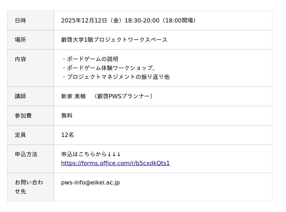
Task: Click the 申込方法 row header cell
Action: point(30,159)
